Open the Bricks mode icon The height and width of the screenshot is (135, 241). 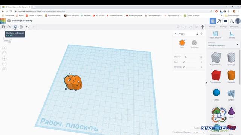(x=225, y=21)
